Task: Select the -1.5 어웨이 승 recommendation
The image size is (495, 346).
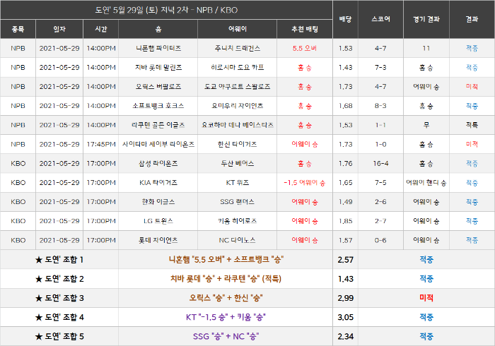Action: tap(305, 183)
